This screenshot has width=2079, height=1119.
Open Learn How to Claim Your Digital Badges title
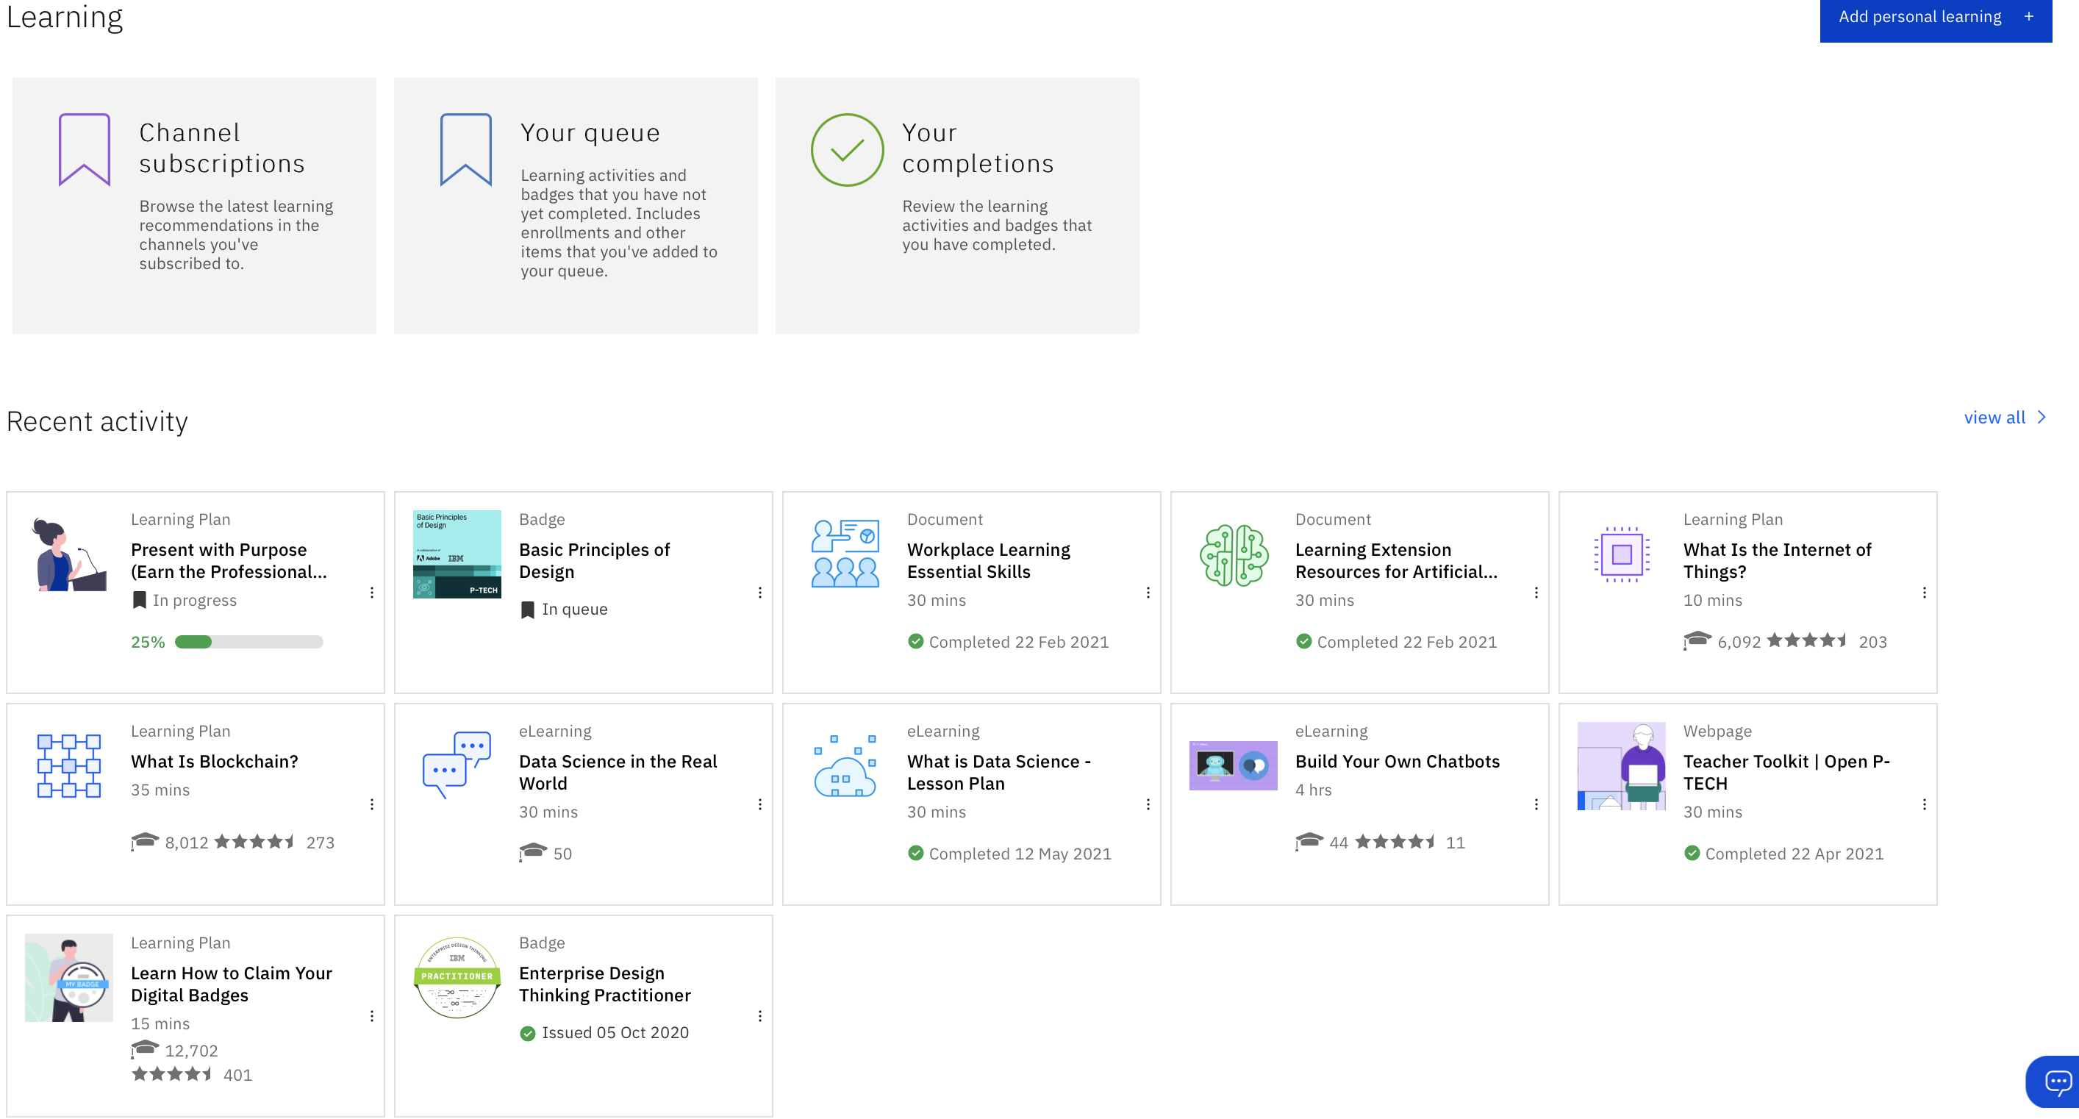coord(232,984)
